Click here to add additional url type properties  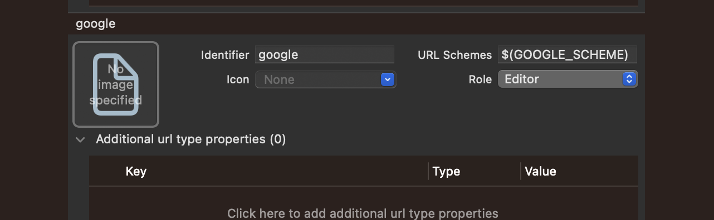click(363, 213)
